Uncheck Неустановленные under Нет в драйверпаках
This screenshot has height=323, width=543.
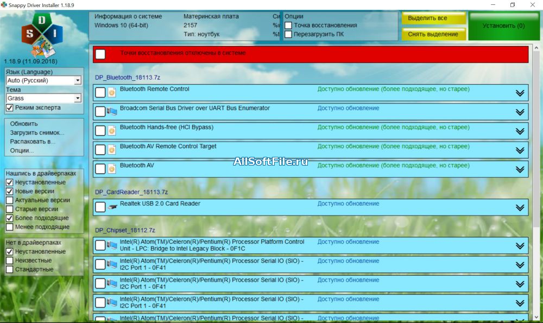pyautogui.click(x=10, y=252)
